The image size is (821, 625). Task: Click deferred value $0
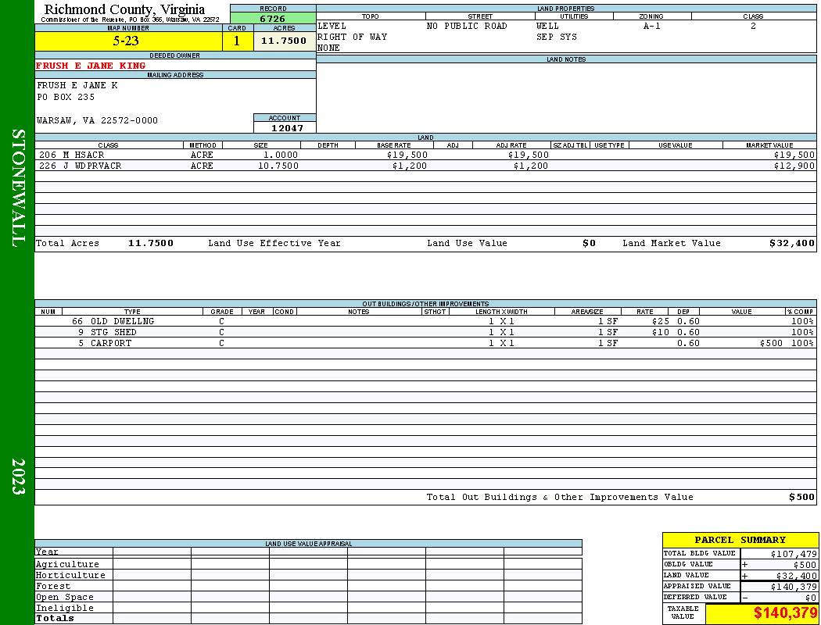coord(811,598)
